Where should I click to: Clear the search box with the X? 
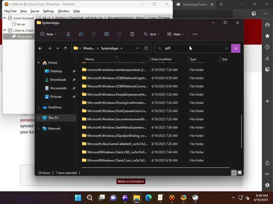coord(227,48)
